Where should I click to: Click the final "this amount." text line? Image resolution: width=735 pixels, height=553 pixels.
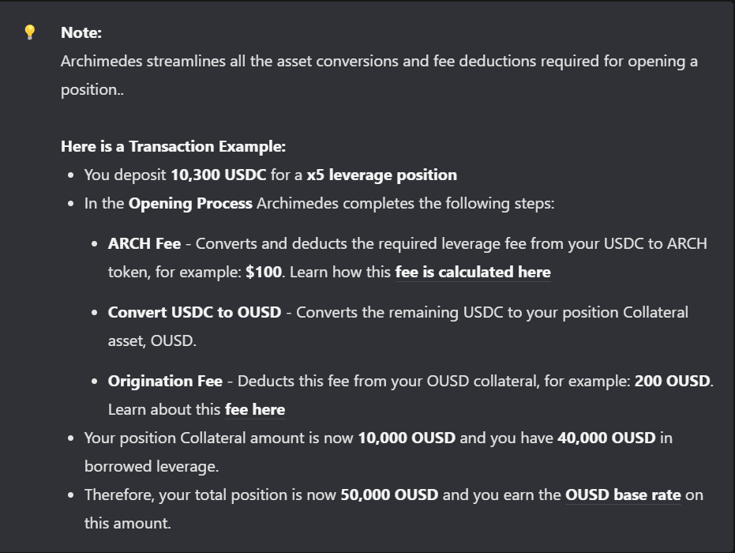click(127, 524)
